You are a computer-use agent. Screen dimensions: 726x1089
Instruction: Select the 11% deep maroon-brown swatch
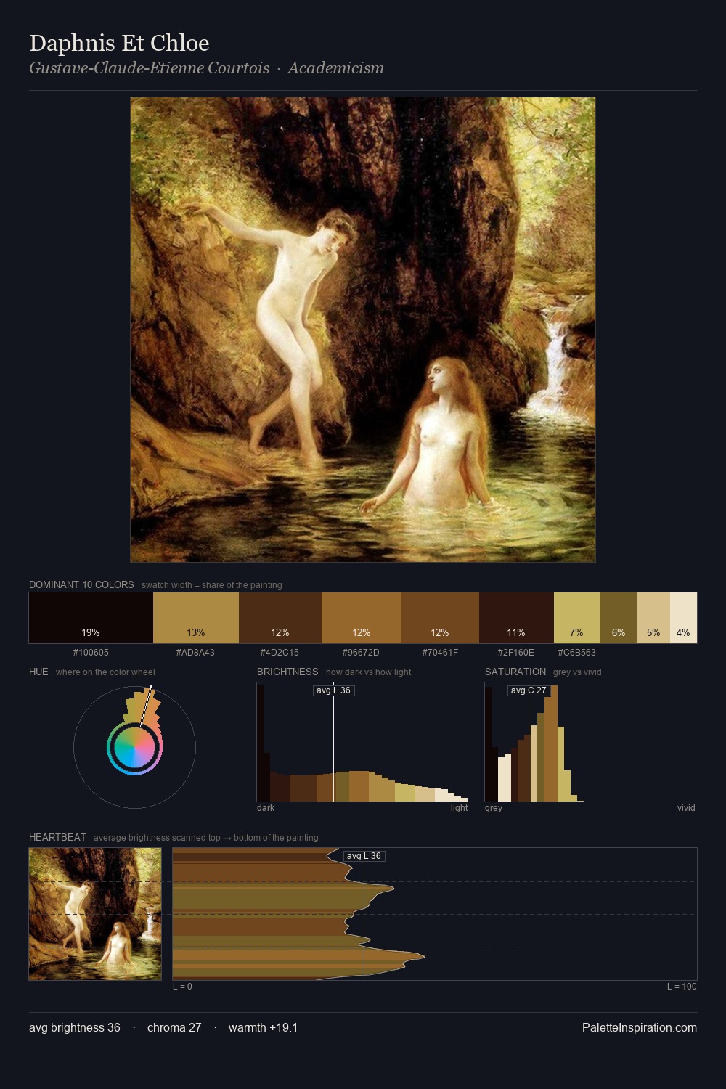point(516,618)
